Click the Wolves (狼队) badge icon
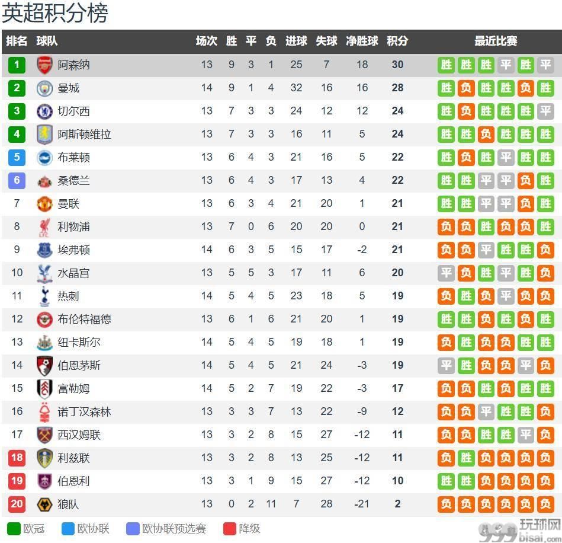562x543 pixels. point(44,504)
